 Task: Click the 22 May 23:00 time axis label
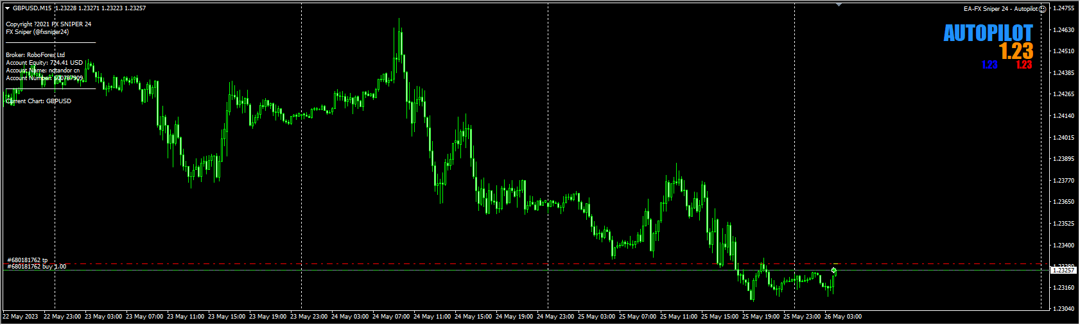pos(62,317)
